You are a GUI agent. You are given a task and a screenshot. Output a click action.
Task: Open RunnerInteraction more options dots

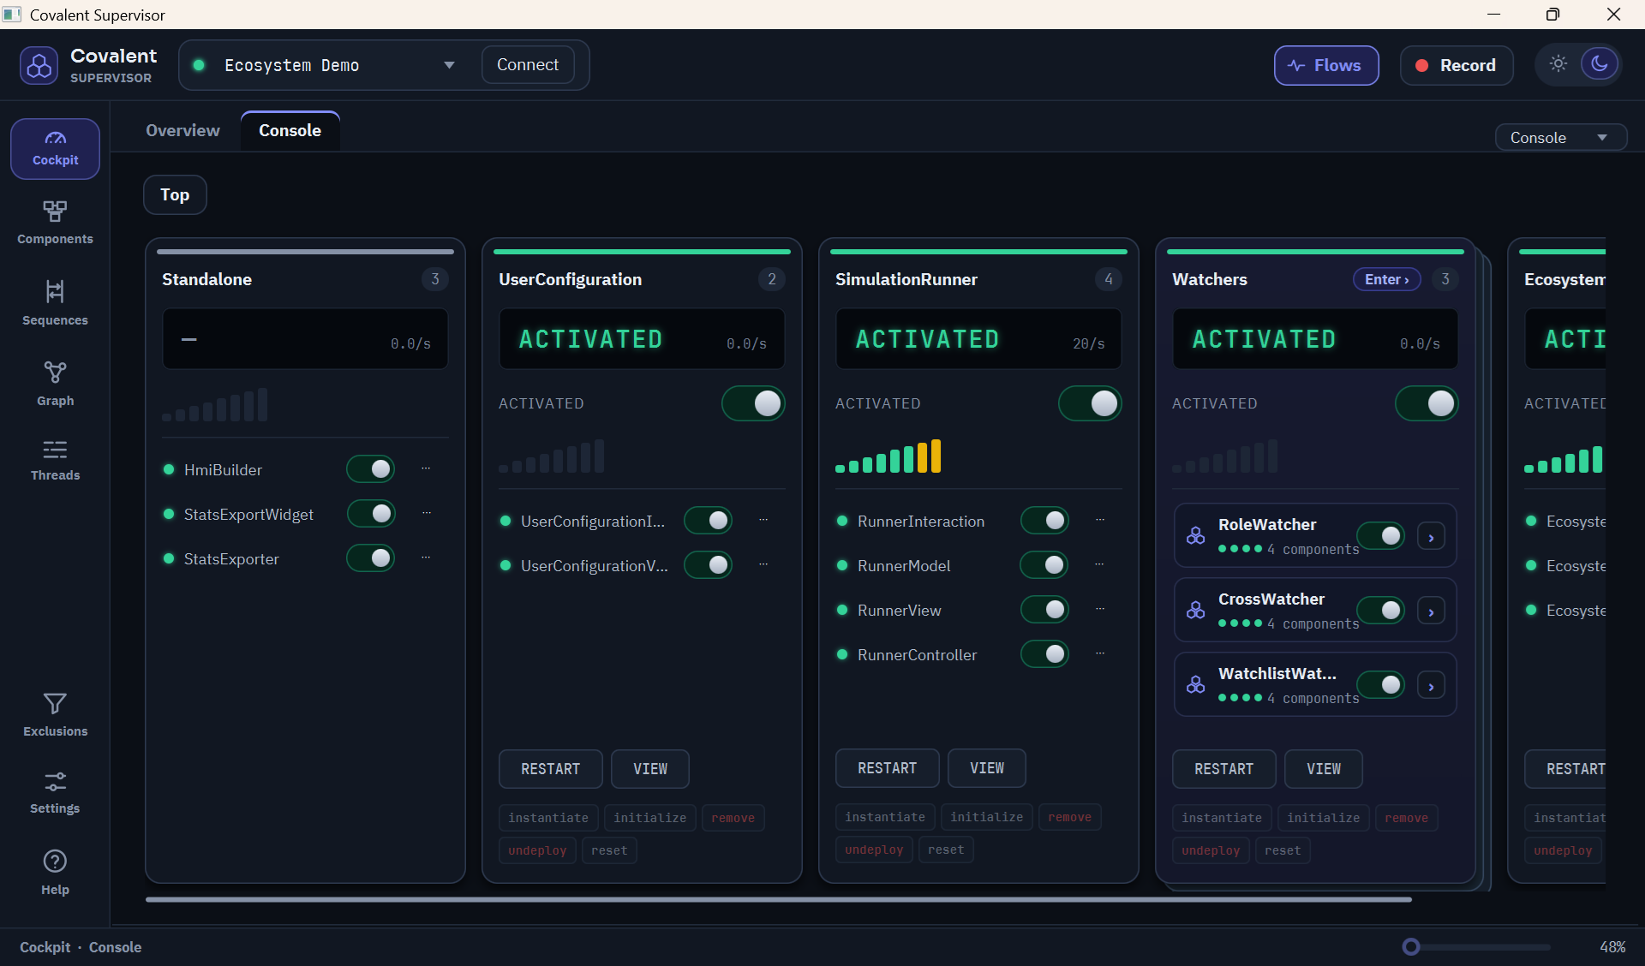coord(1099,520)
